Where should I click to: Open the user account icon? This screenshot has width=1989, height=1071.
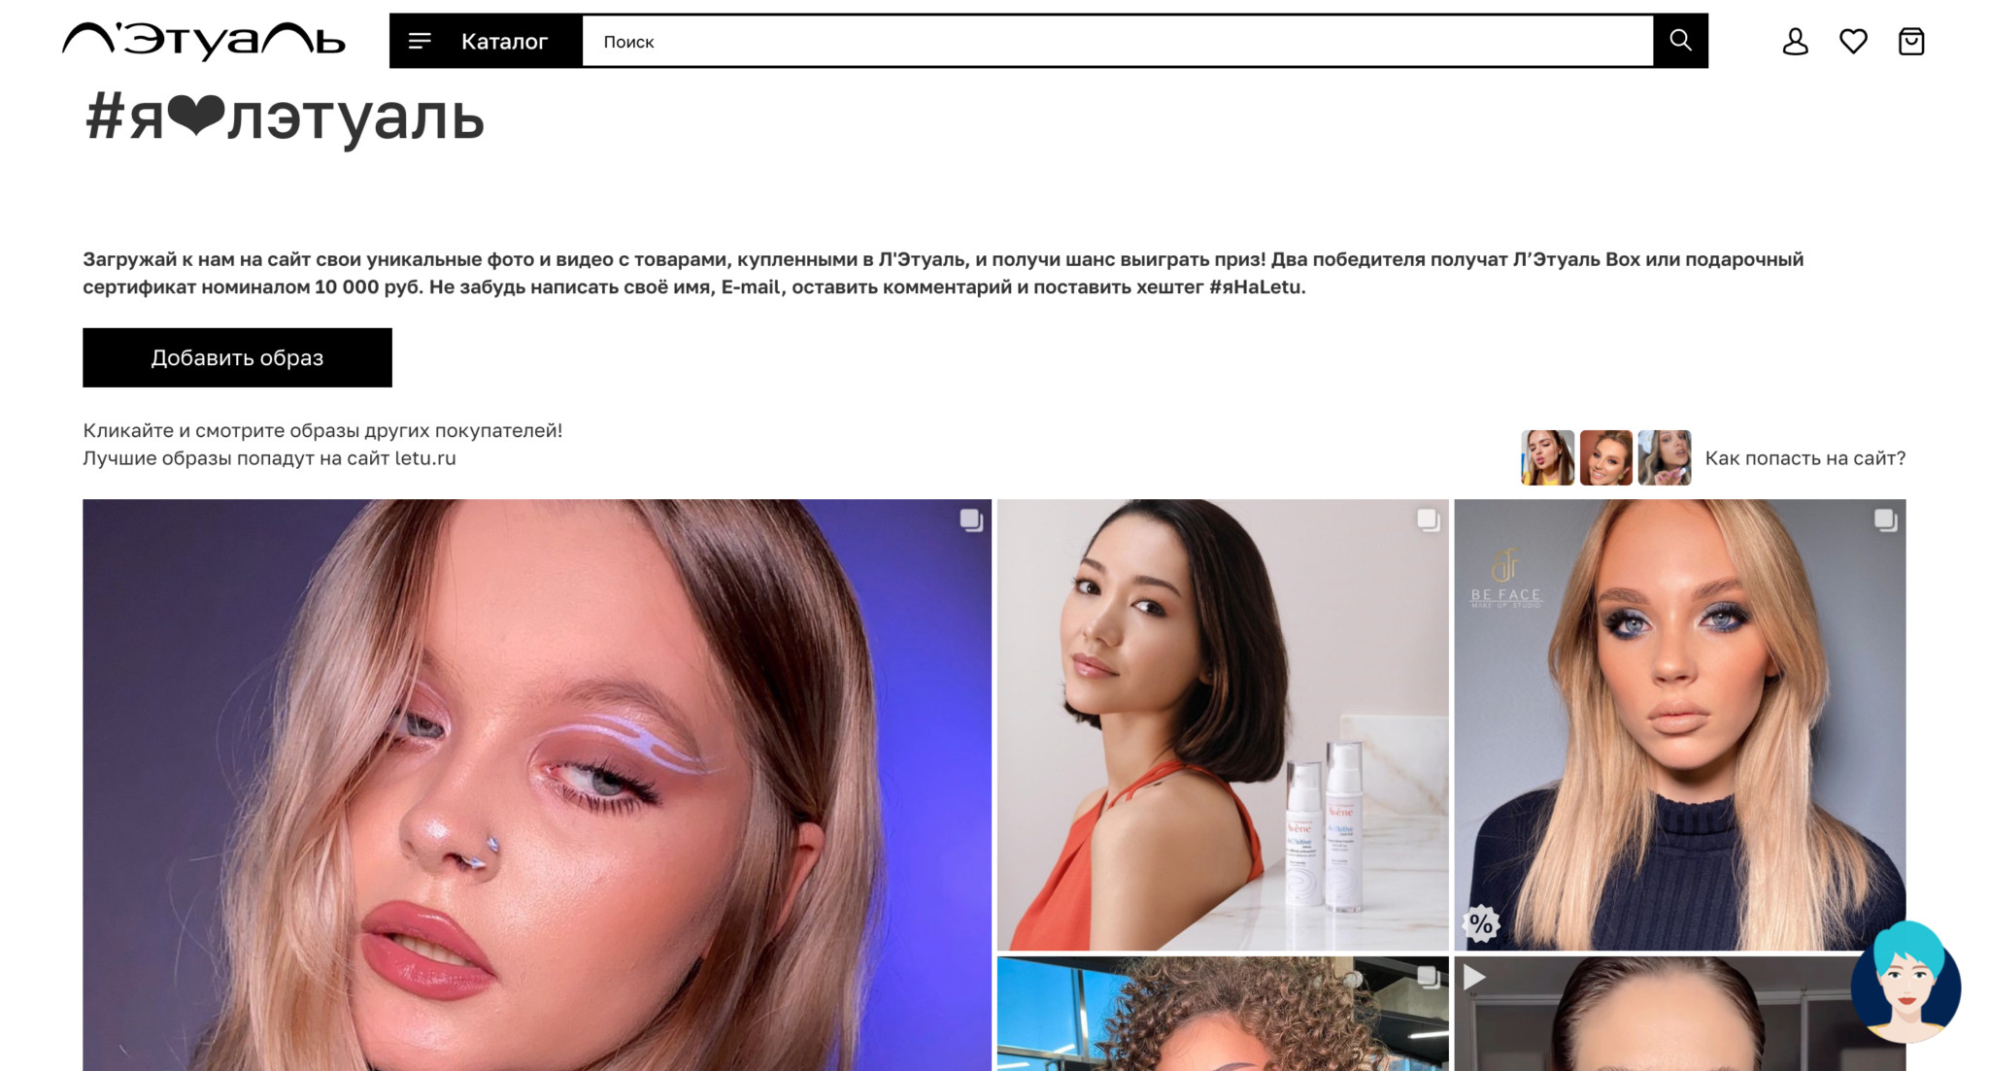(x=1795, y=41)
